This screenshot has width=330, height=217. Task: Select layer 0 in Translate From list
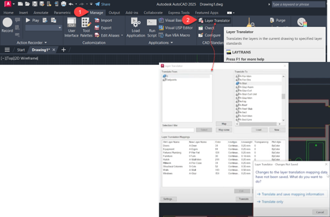coord(186,76)
